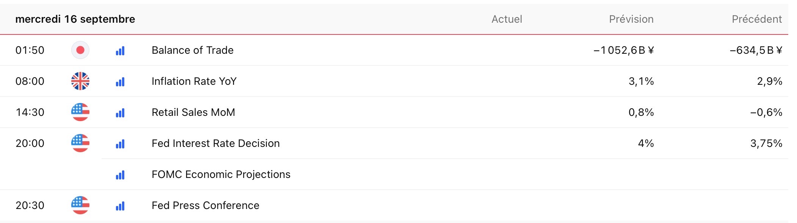Click the Prévision column header

click(631, 19)
